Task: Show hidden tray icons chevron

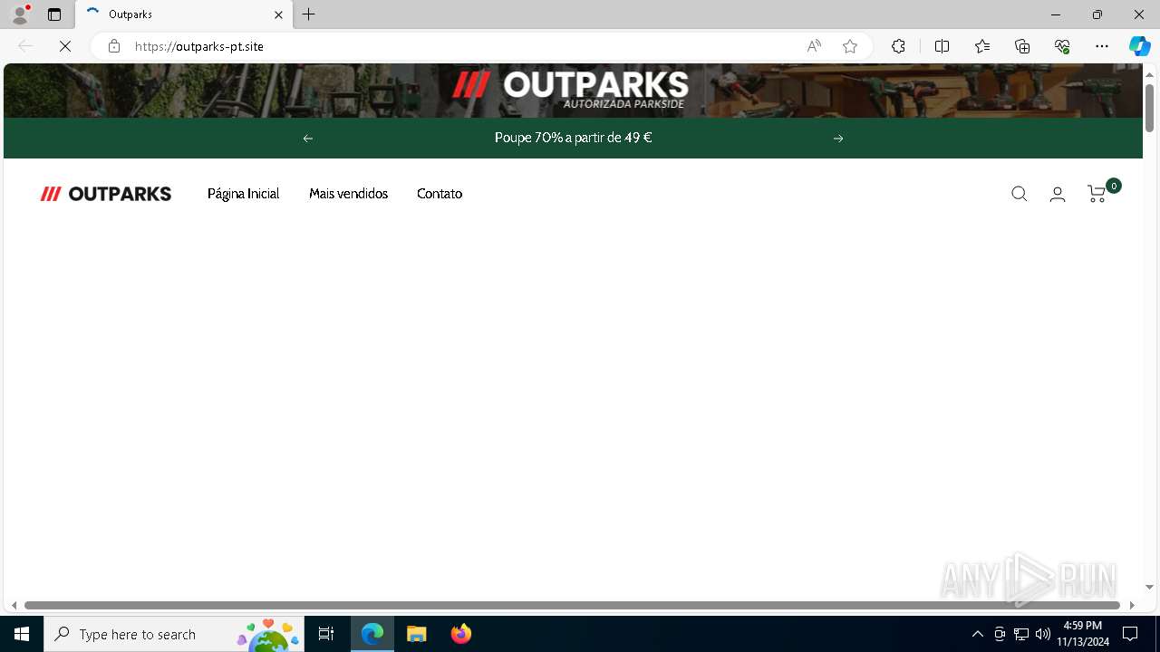Action: (977, 634)
